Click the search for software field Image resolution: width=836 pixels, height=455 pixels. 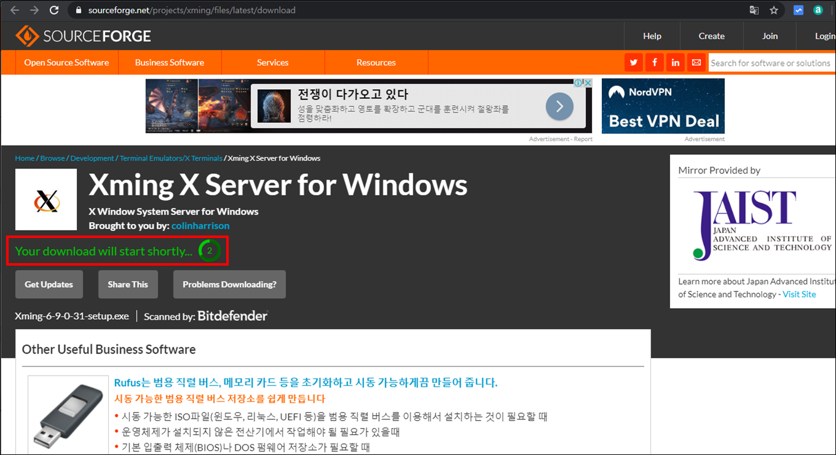(772, 63)
